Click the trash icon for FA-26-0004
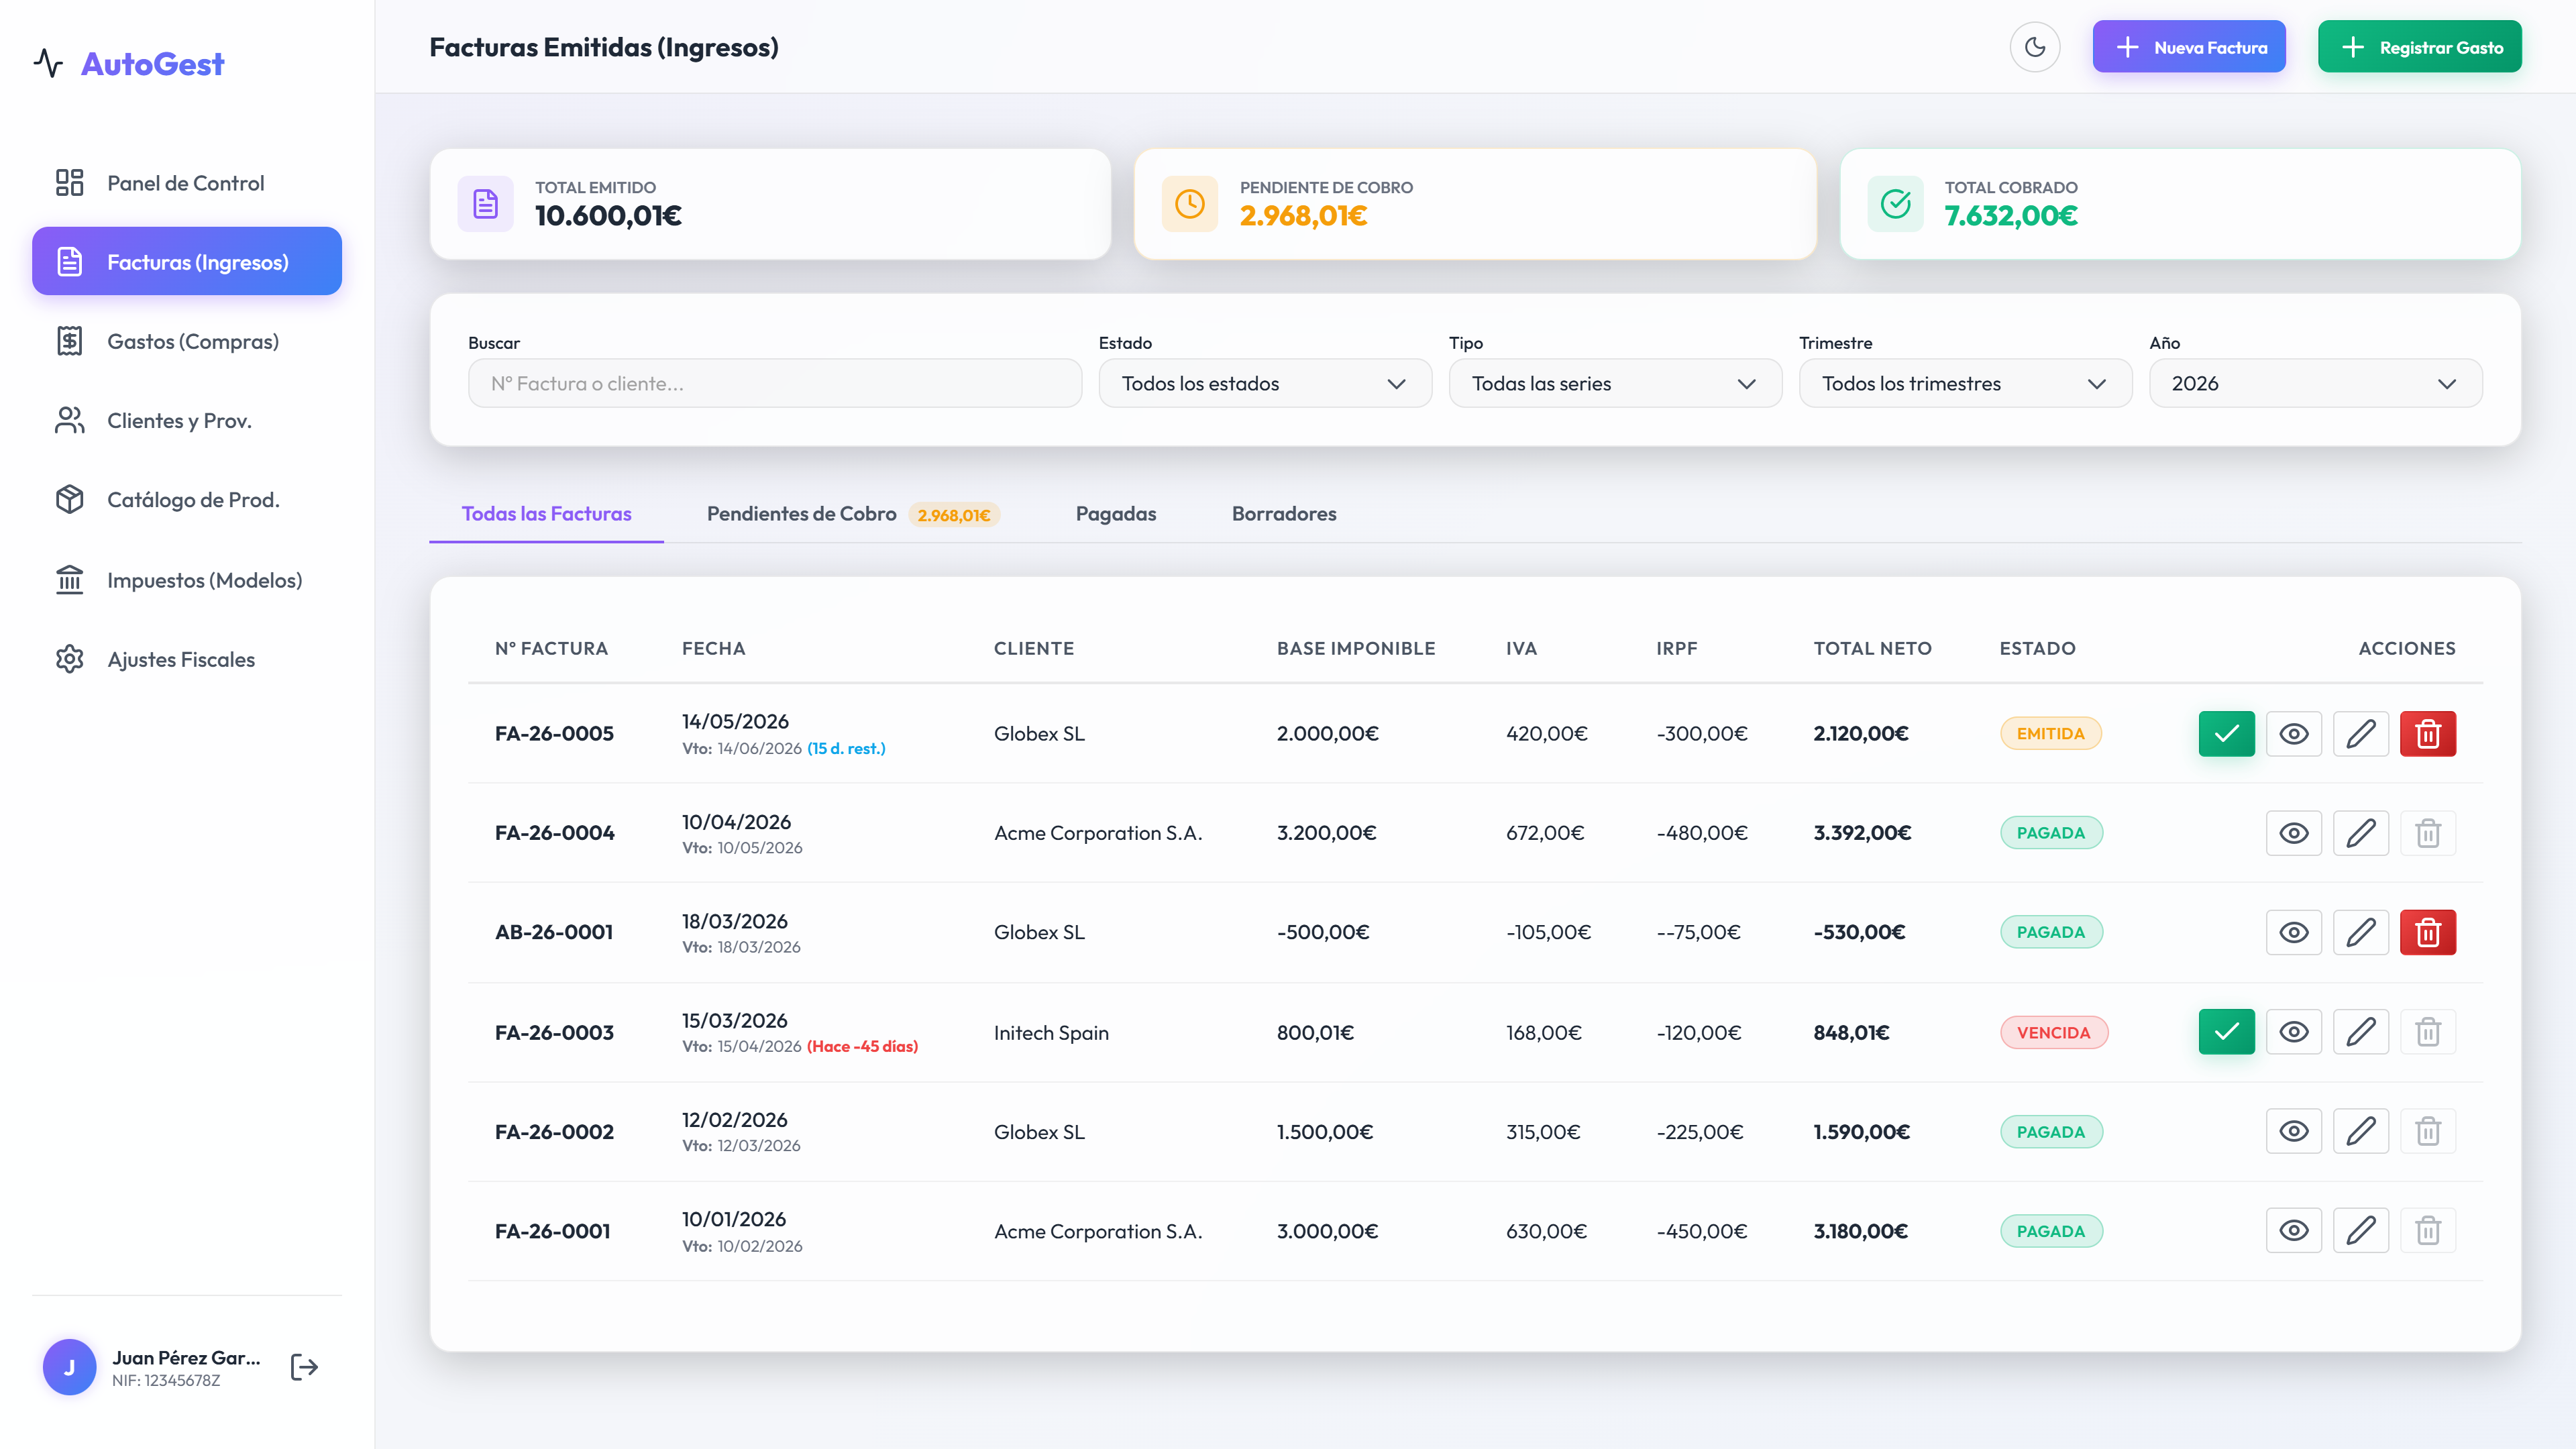The width and height of the screenshot is (2576, 1449). (2428, 833)
